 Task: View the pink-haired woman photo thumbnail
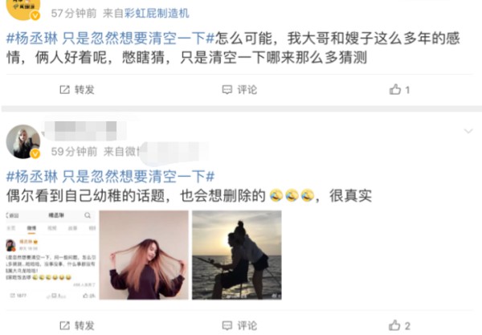click(144, 255)
